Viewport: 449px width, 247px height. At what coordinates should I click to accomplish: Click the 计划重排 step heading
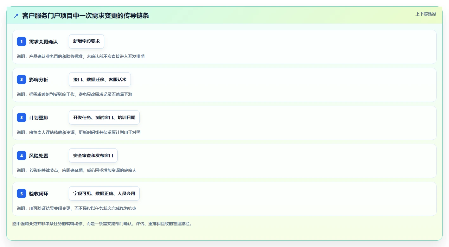[39, 117]
